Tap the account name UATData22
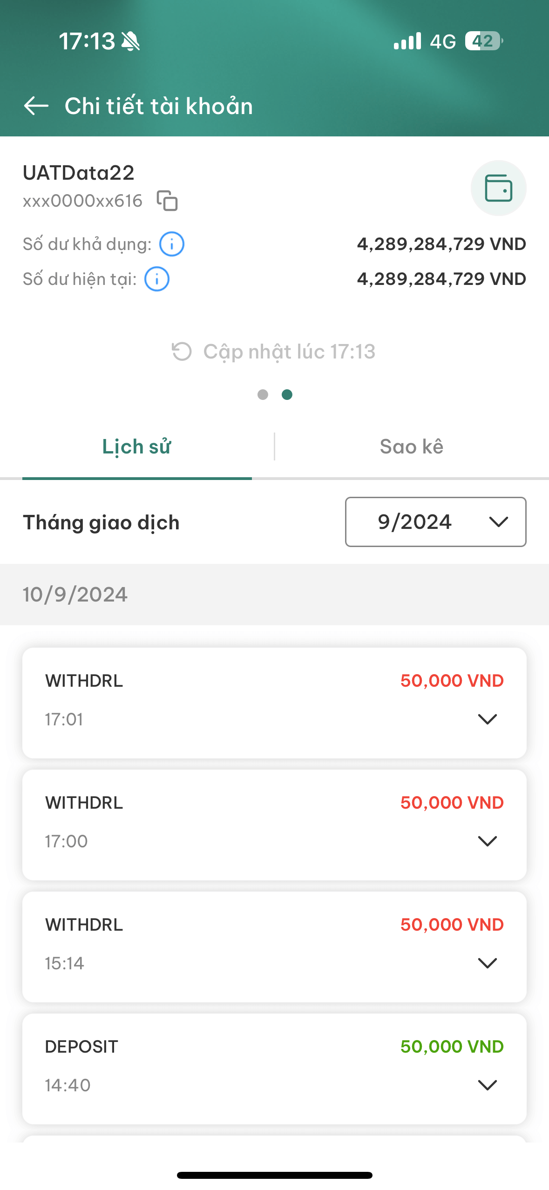The image size is (549, 1190). pyautogui.click(x=79, y=173)
